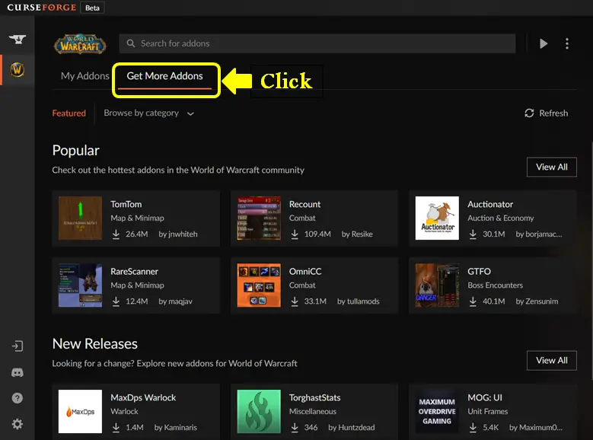Open the Maximum Overdrive Gaming thumbnail
This screenshot has height=440, width=593.
pyautogui.click(x=437, y=411)
